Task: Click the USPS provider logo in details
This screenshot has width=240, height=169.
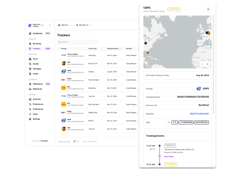Action: click(199, 89)
